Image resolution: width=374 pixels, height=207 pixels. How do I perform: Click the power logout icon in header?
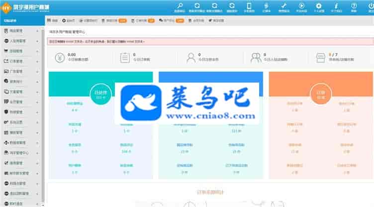tap(371, 6)
